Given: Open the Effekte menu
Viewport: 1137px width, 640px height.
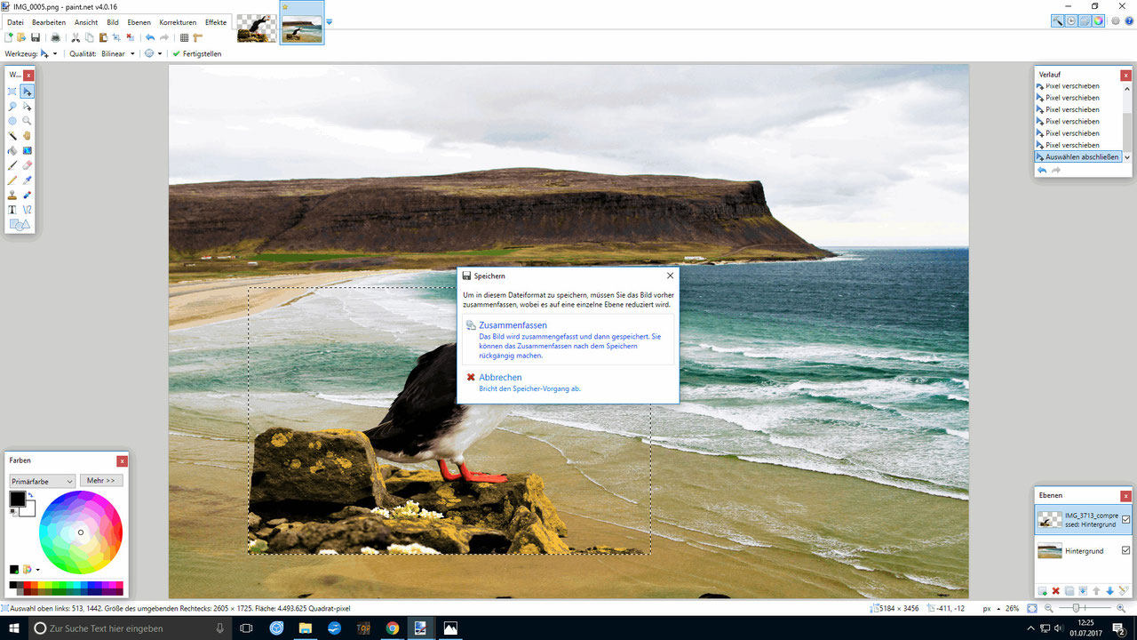Looking at the screenshot, I should click(x=216, y=21).
